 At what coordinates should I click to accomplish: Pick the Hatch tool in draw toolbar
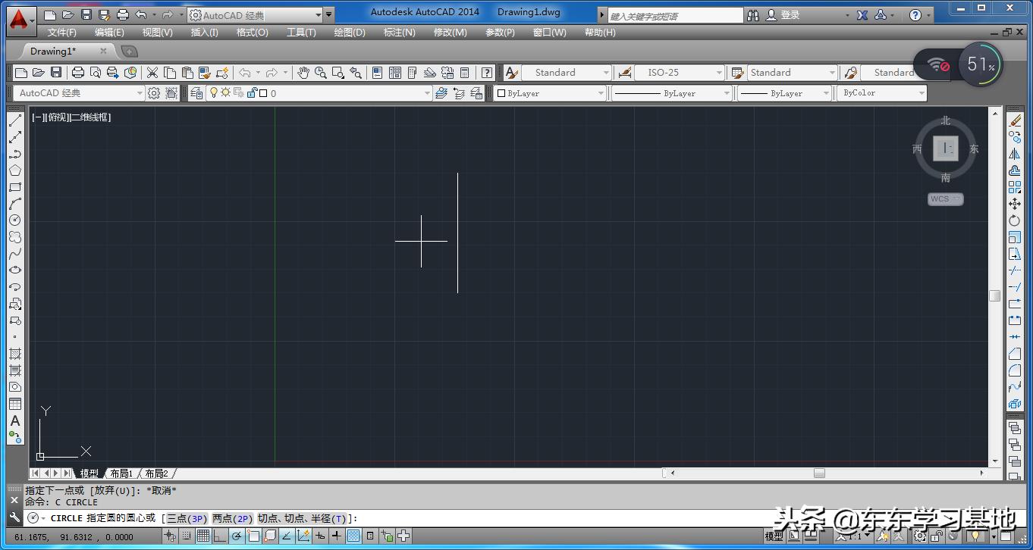coord(15,354)
